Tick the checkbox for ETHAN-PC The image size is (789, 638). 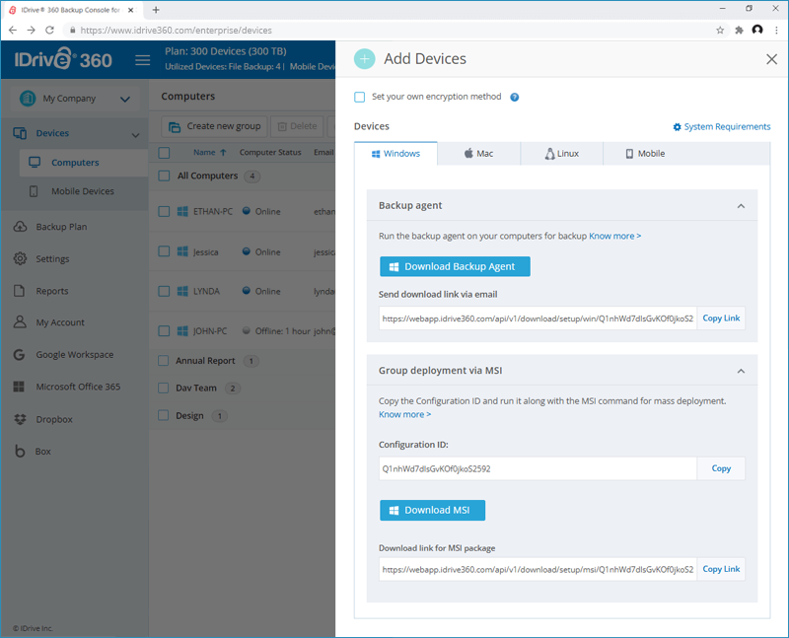click(x=165, y=211)
